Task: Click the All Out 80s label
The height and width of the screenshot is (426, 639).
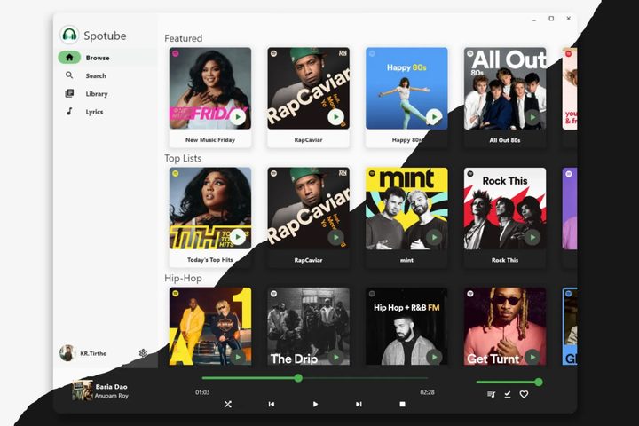Action: pos(505,140)
